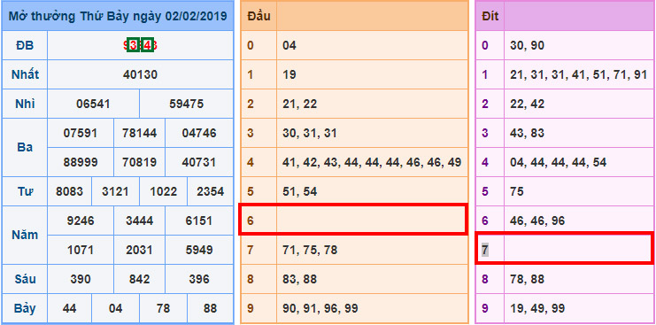Click the green-boxed digit 4 in ĐB row
Viewport: 656px width, 325px height.
(147, 45)
